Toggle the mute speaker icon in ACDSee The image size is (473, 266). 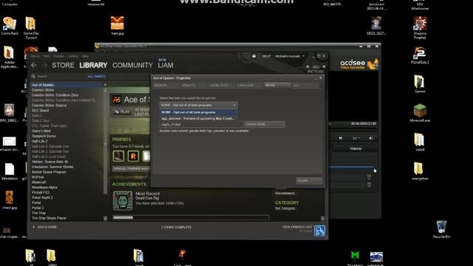(371, 138)
